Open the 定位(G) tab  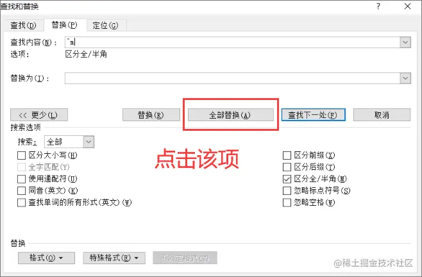click(105, 26)
